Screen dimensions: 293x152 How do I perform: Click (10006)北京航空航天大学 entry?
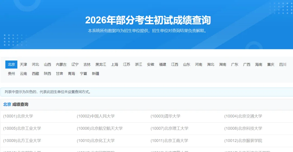(100, 128)
